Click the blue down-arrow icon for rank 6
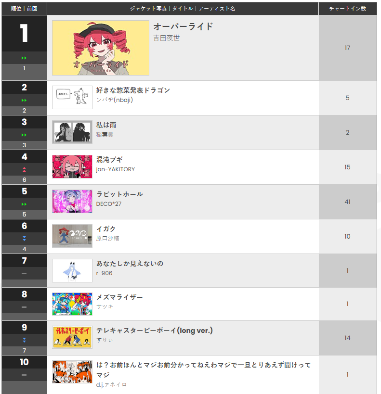 click(x=24, y=239)
